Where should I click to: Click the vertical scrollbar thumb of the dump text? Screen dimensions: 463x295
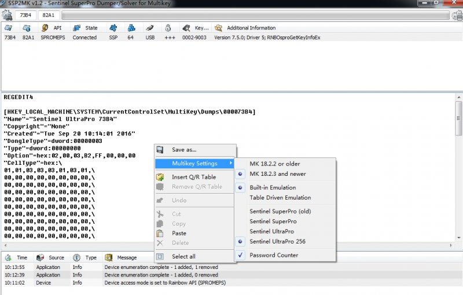tap(458, 119)
